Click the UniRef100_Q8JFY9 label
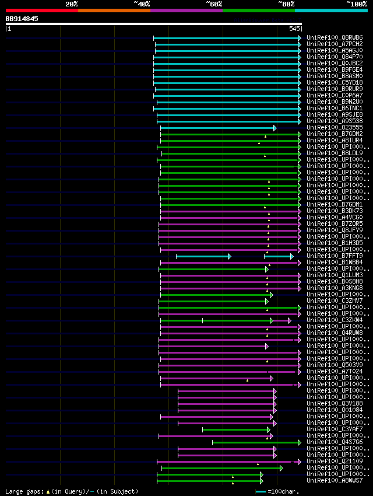The width and height of the screenshot is (373, 496). coord(335,230)
